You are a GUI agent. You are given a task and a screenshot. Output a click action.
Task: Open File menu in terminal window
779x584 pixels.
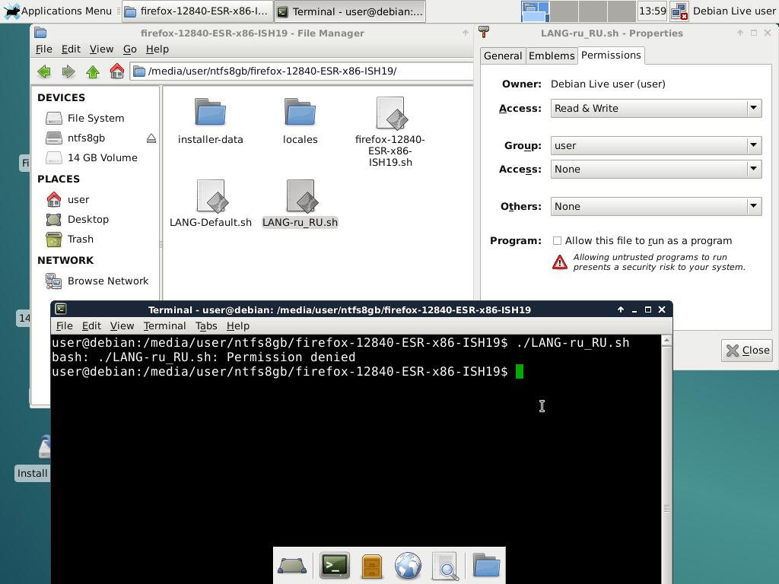(x=64, y=325)
